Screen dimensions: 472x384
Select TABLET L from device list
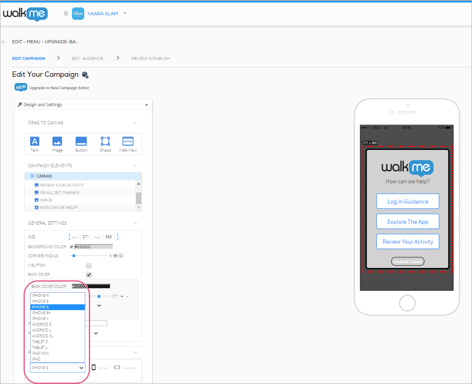[57, 347]
